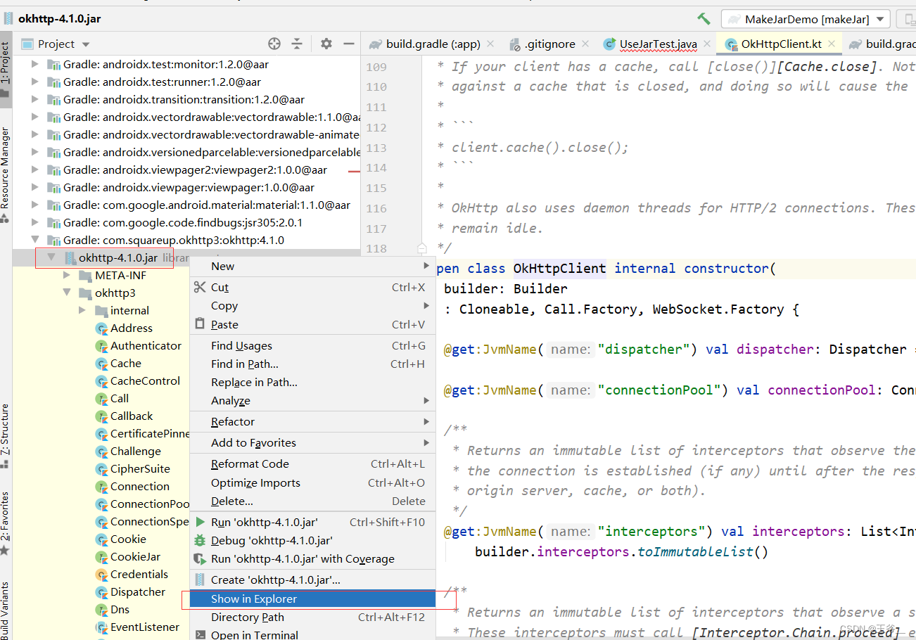Screen dimensions: 916x640
Task: Choose Show in Explorer
Action: click(x=312, y=599)
